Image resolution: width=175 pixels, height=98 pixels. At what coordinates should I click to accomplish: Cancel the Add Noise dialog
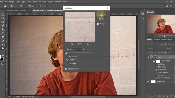coord(101,19)
